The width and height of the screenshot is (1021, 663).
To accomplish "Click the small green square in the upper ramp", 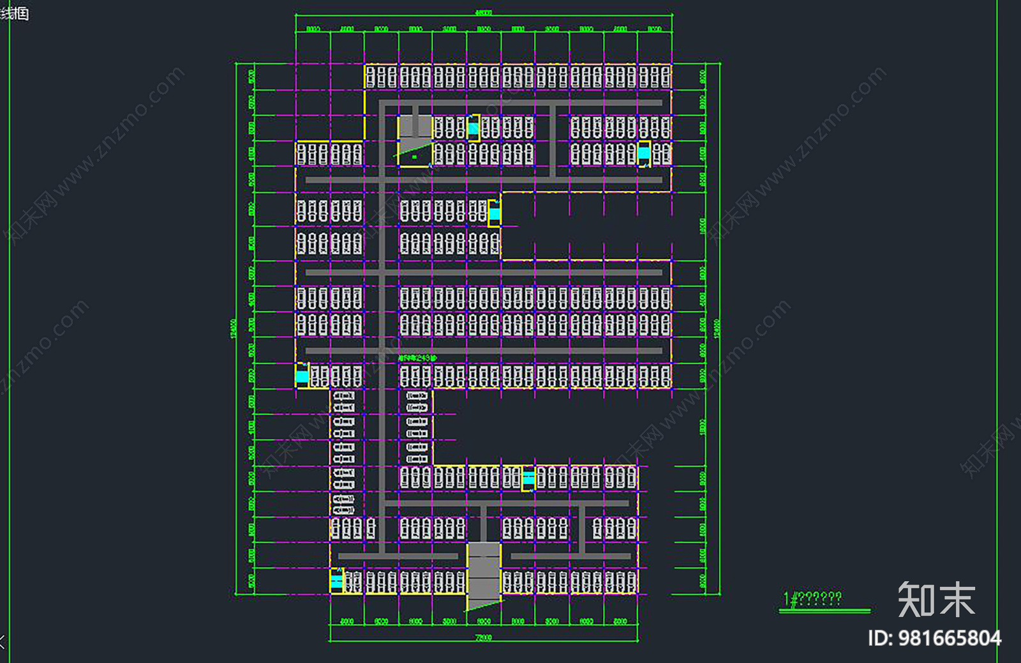I will [414, 156].
